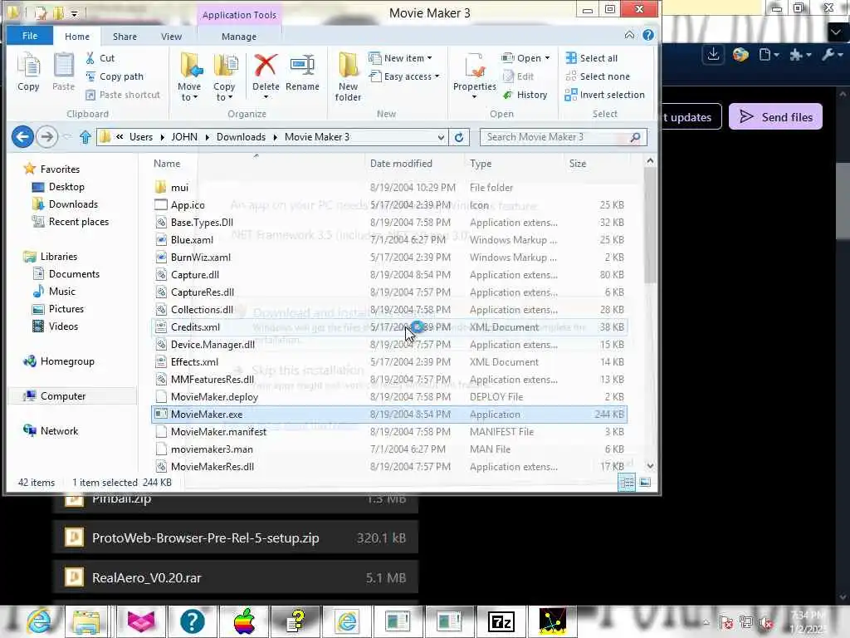Open Properties of the selected file

pyautogui.click(x=474, y=76)
